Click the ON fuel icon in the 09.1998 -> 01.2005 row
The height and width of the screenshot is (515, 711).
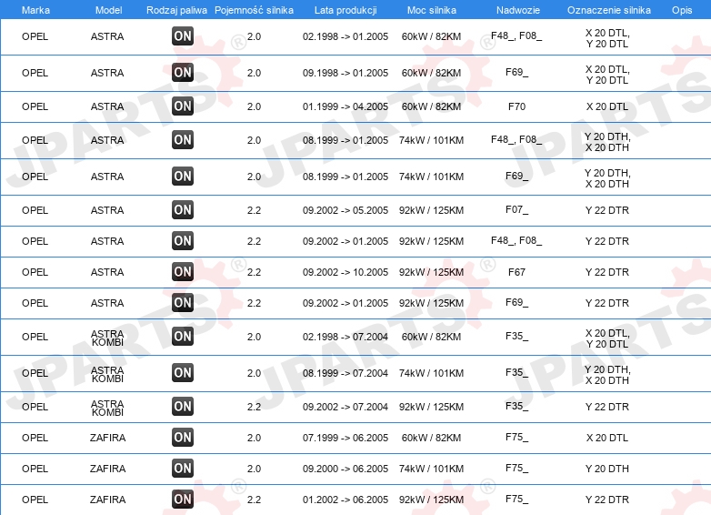tap(183, 73)
